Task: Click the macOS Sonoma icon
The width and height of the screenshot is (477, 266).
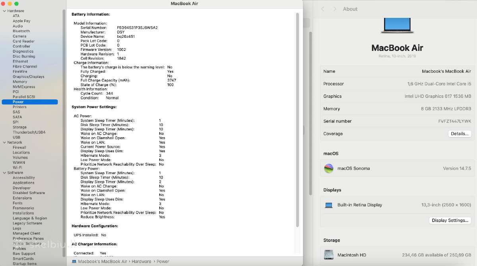Action: 329,168
